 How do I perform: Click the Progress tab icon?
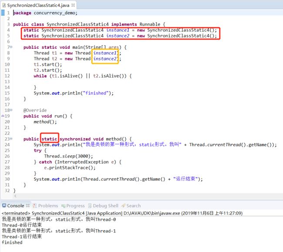click(64, 206)
